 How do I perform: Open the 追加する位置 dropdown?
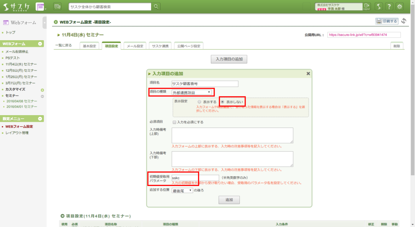click(x=182, y=190)
